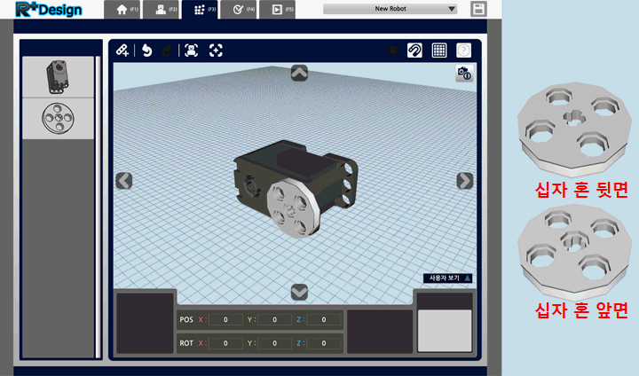Toggle the grid display button
This screenshot has height=376, width=639.
point(438,51)
